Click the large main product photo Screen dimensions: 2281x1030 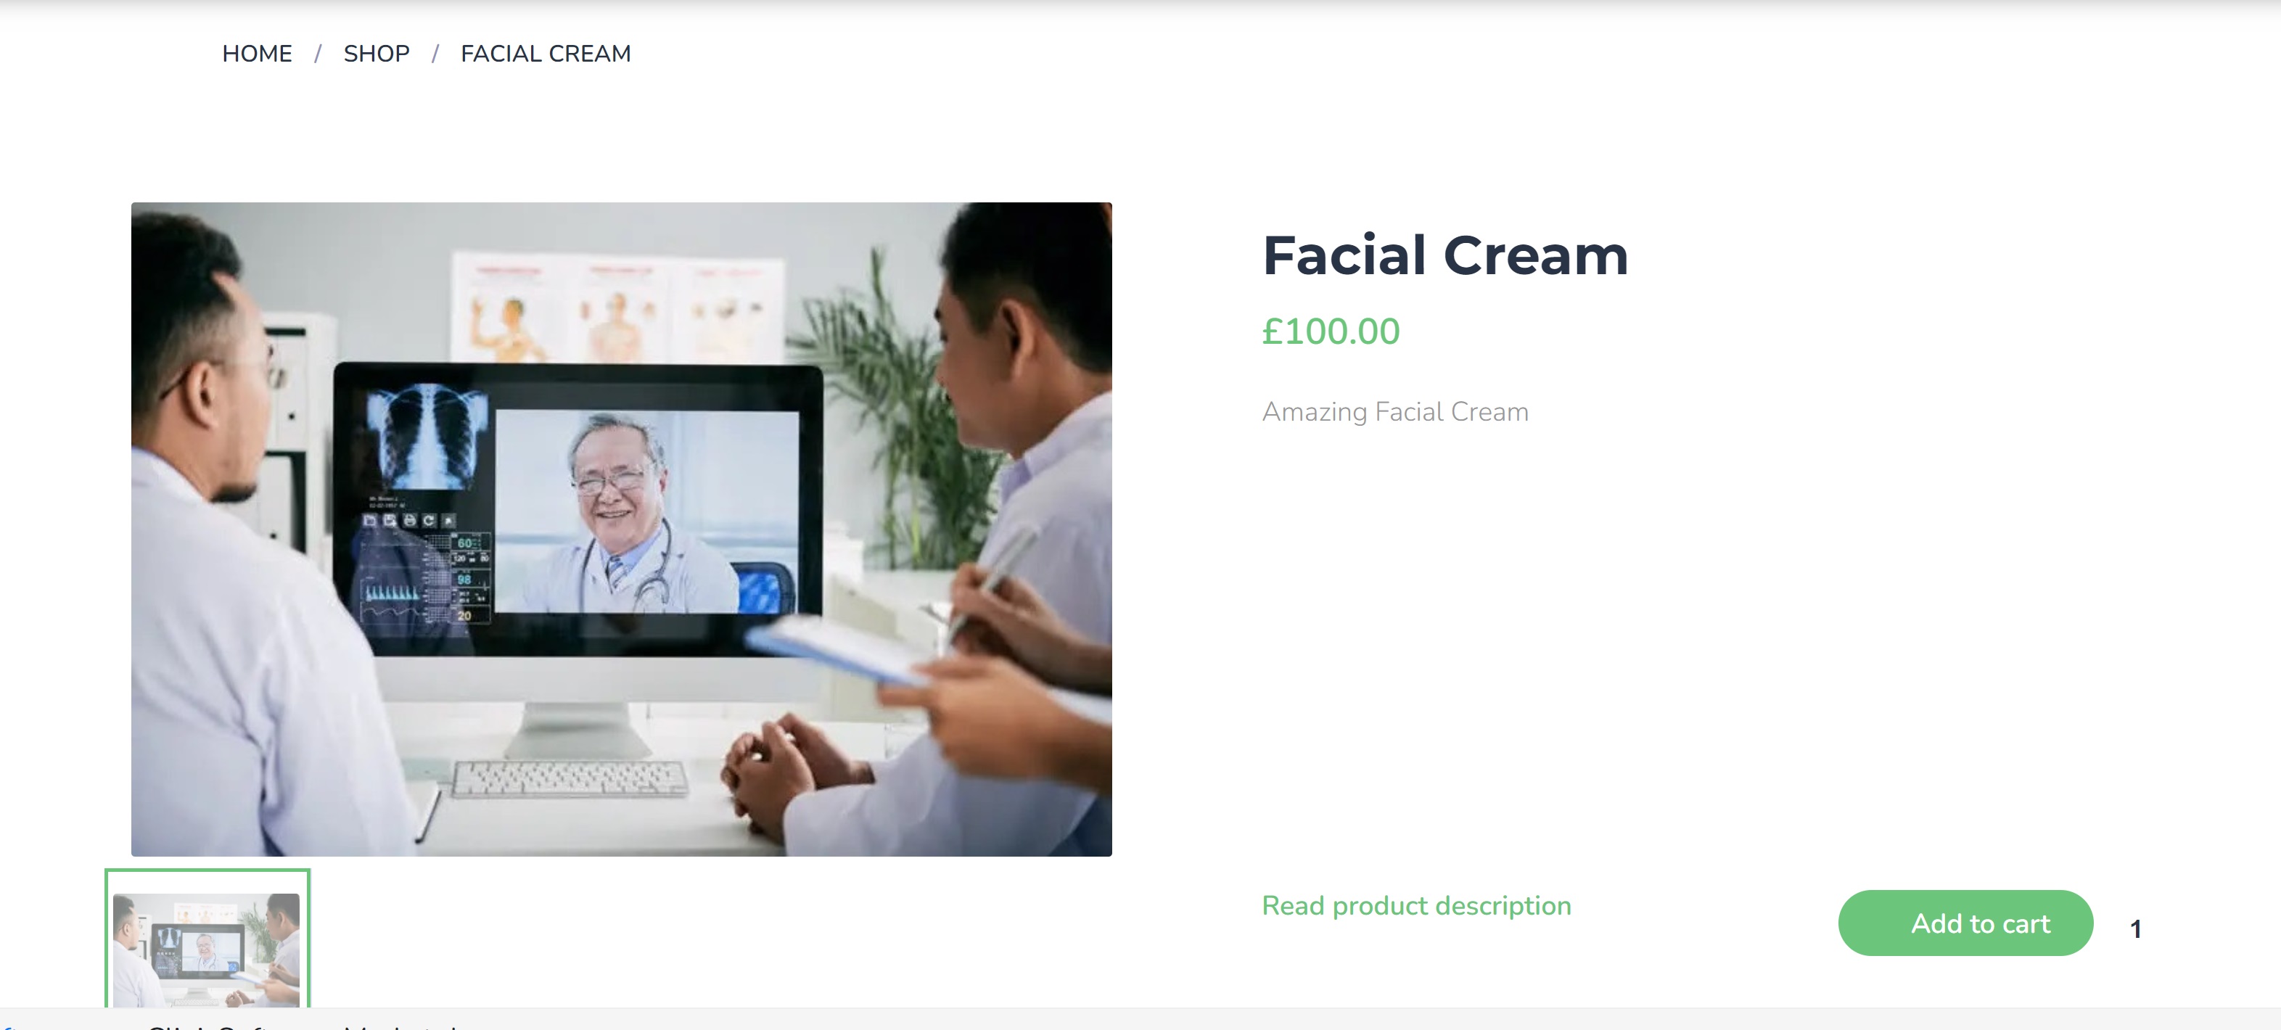[x=621, y=529]
